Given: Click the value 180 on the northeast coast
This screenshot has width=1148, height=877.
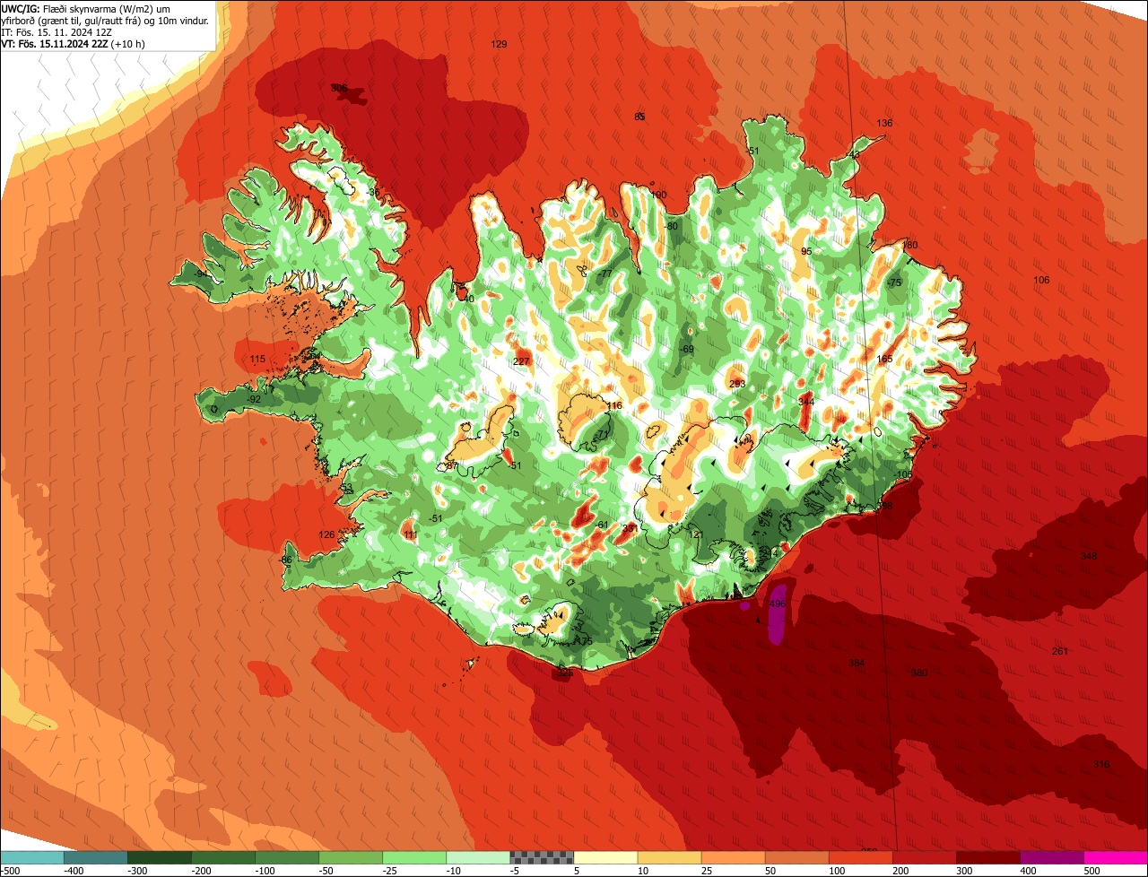Looking at the screenshot, I should coord(910,245).
